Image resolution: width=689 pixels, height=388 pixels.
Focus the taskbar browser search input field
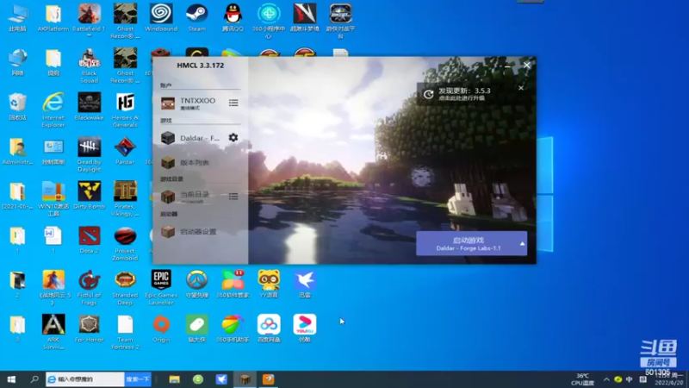[85, 379]
